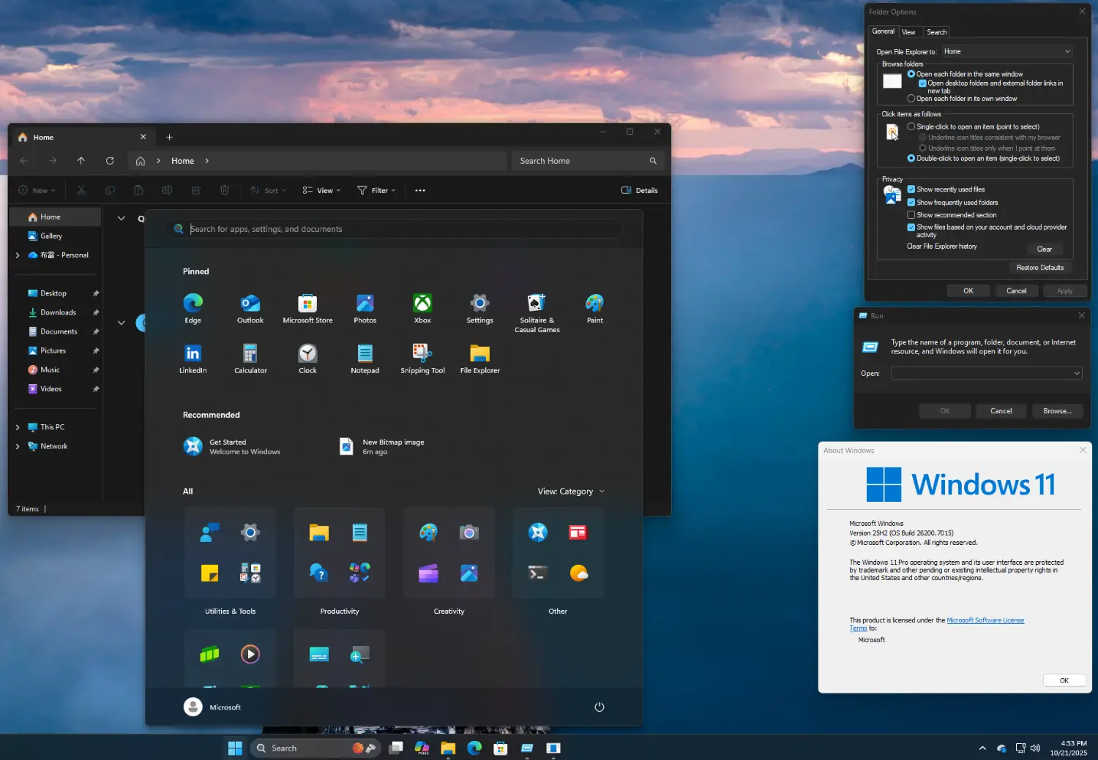Click the Search Home field
This screenshot has height=760, width=1098.
coord(589,161)
